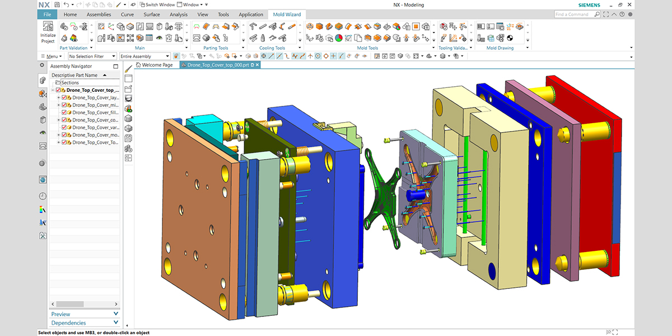Open the Part Validation group dropdown arrow
This screenshot has height=336, width=672.
[x=91, y=48]
